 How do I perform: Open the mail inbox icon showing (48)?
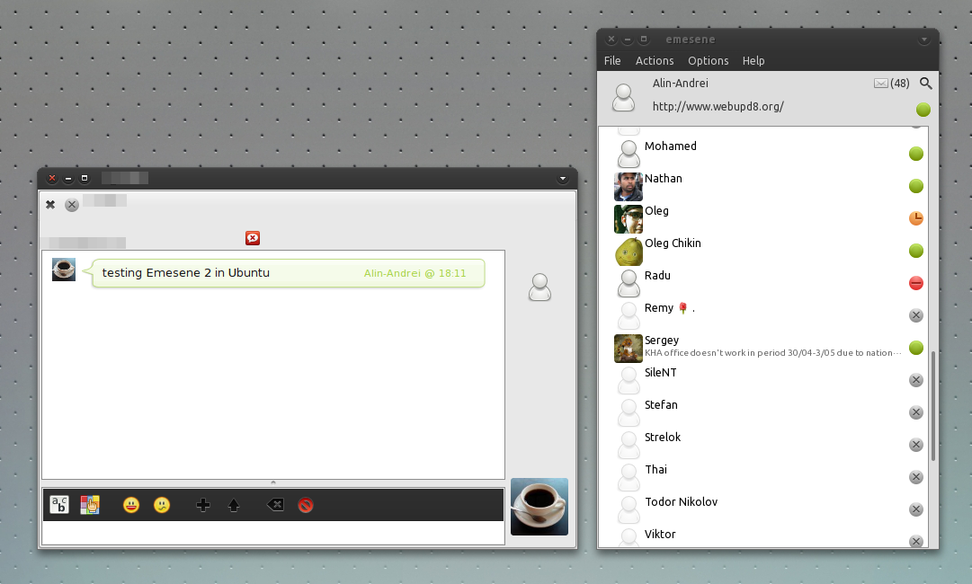tap(891, 83)
